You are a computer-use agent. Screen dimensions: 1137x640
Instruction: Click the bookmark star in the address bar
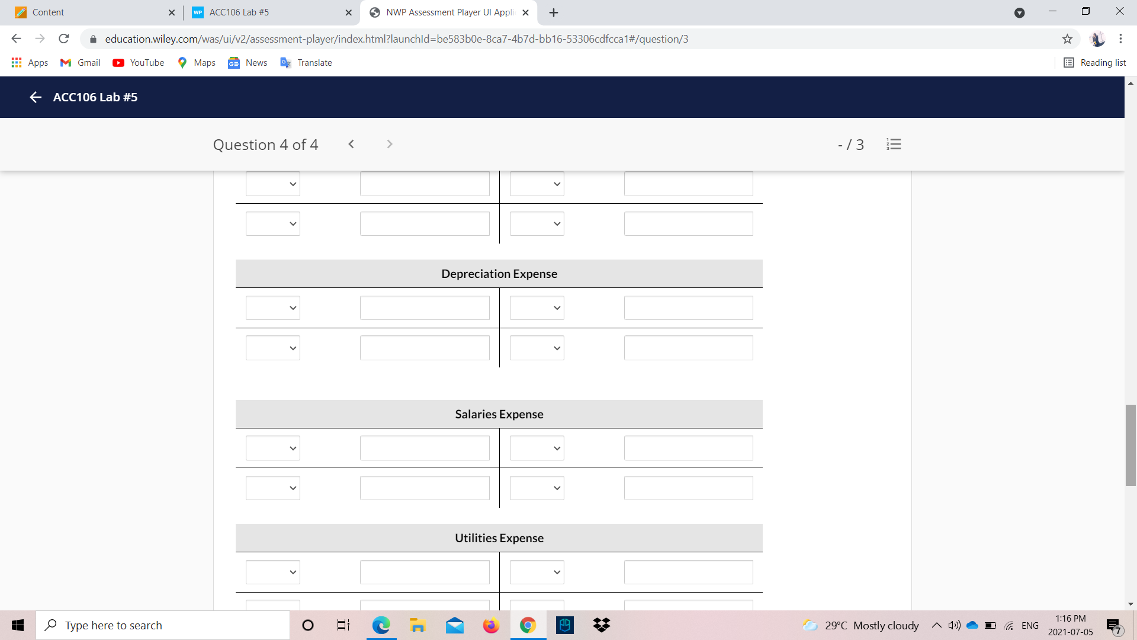[1068, 39]
